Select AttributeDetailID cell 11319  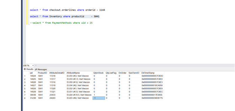(x=57, y=85)
